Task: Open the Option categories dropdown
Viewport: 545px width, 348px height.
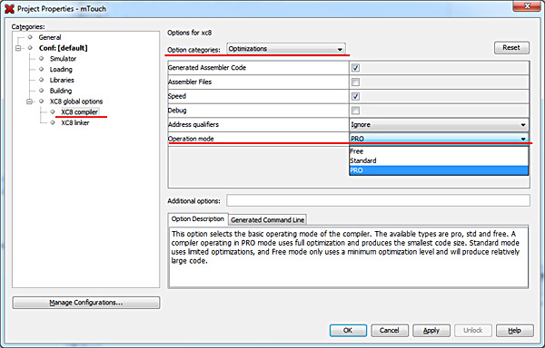Action: tap(286, 49)
